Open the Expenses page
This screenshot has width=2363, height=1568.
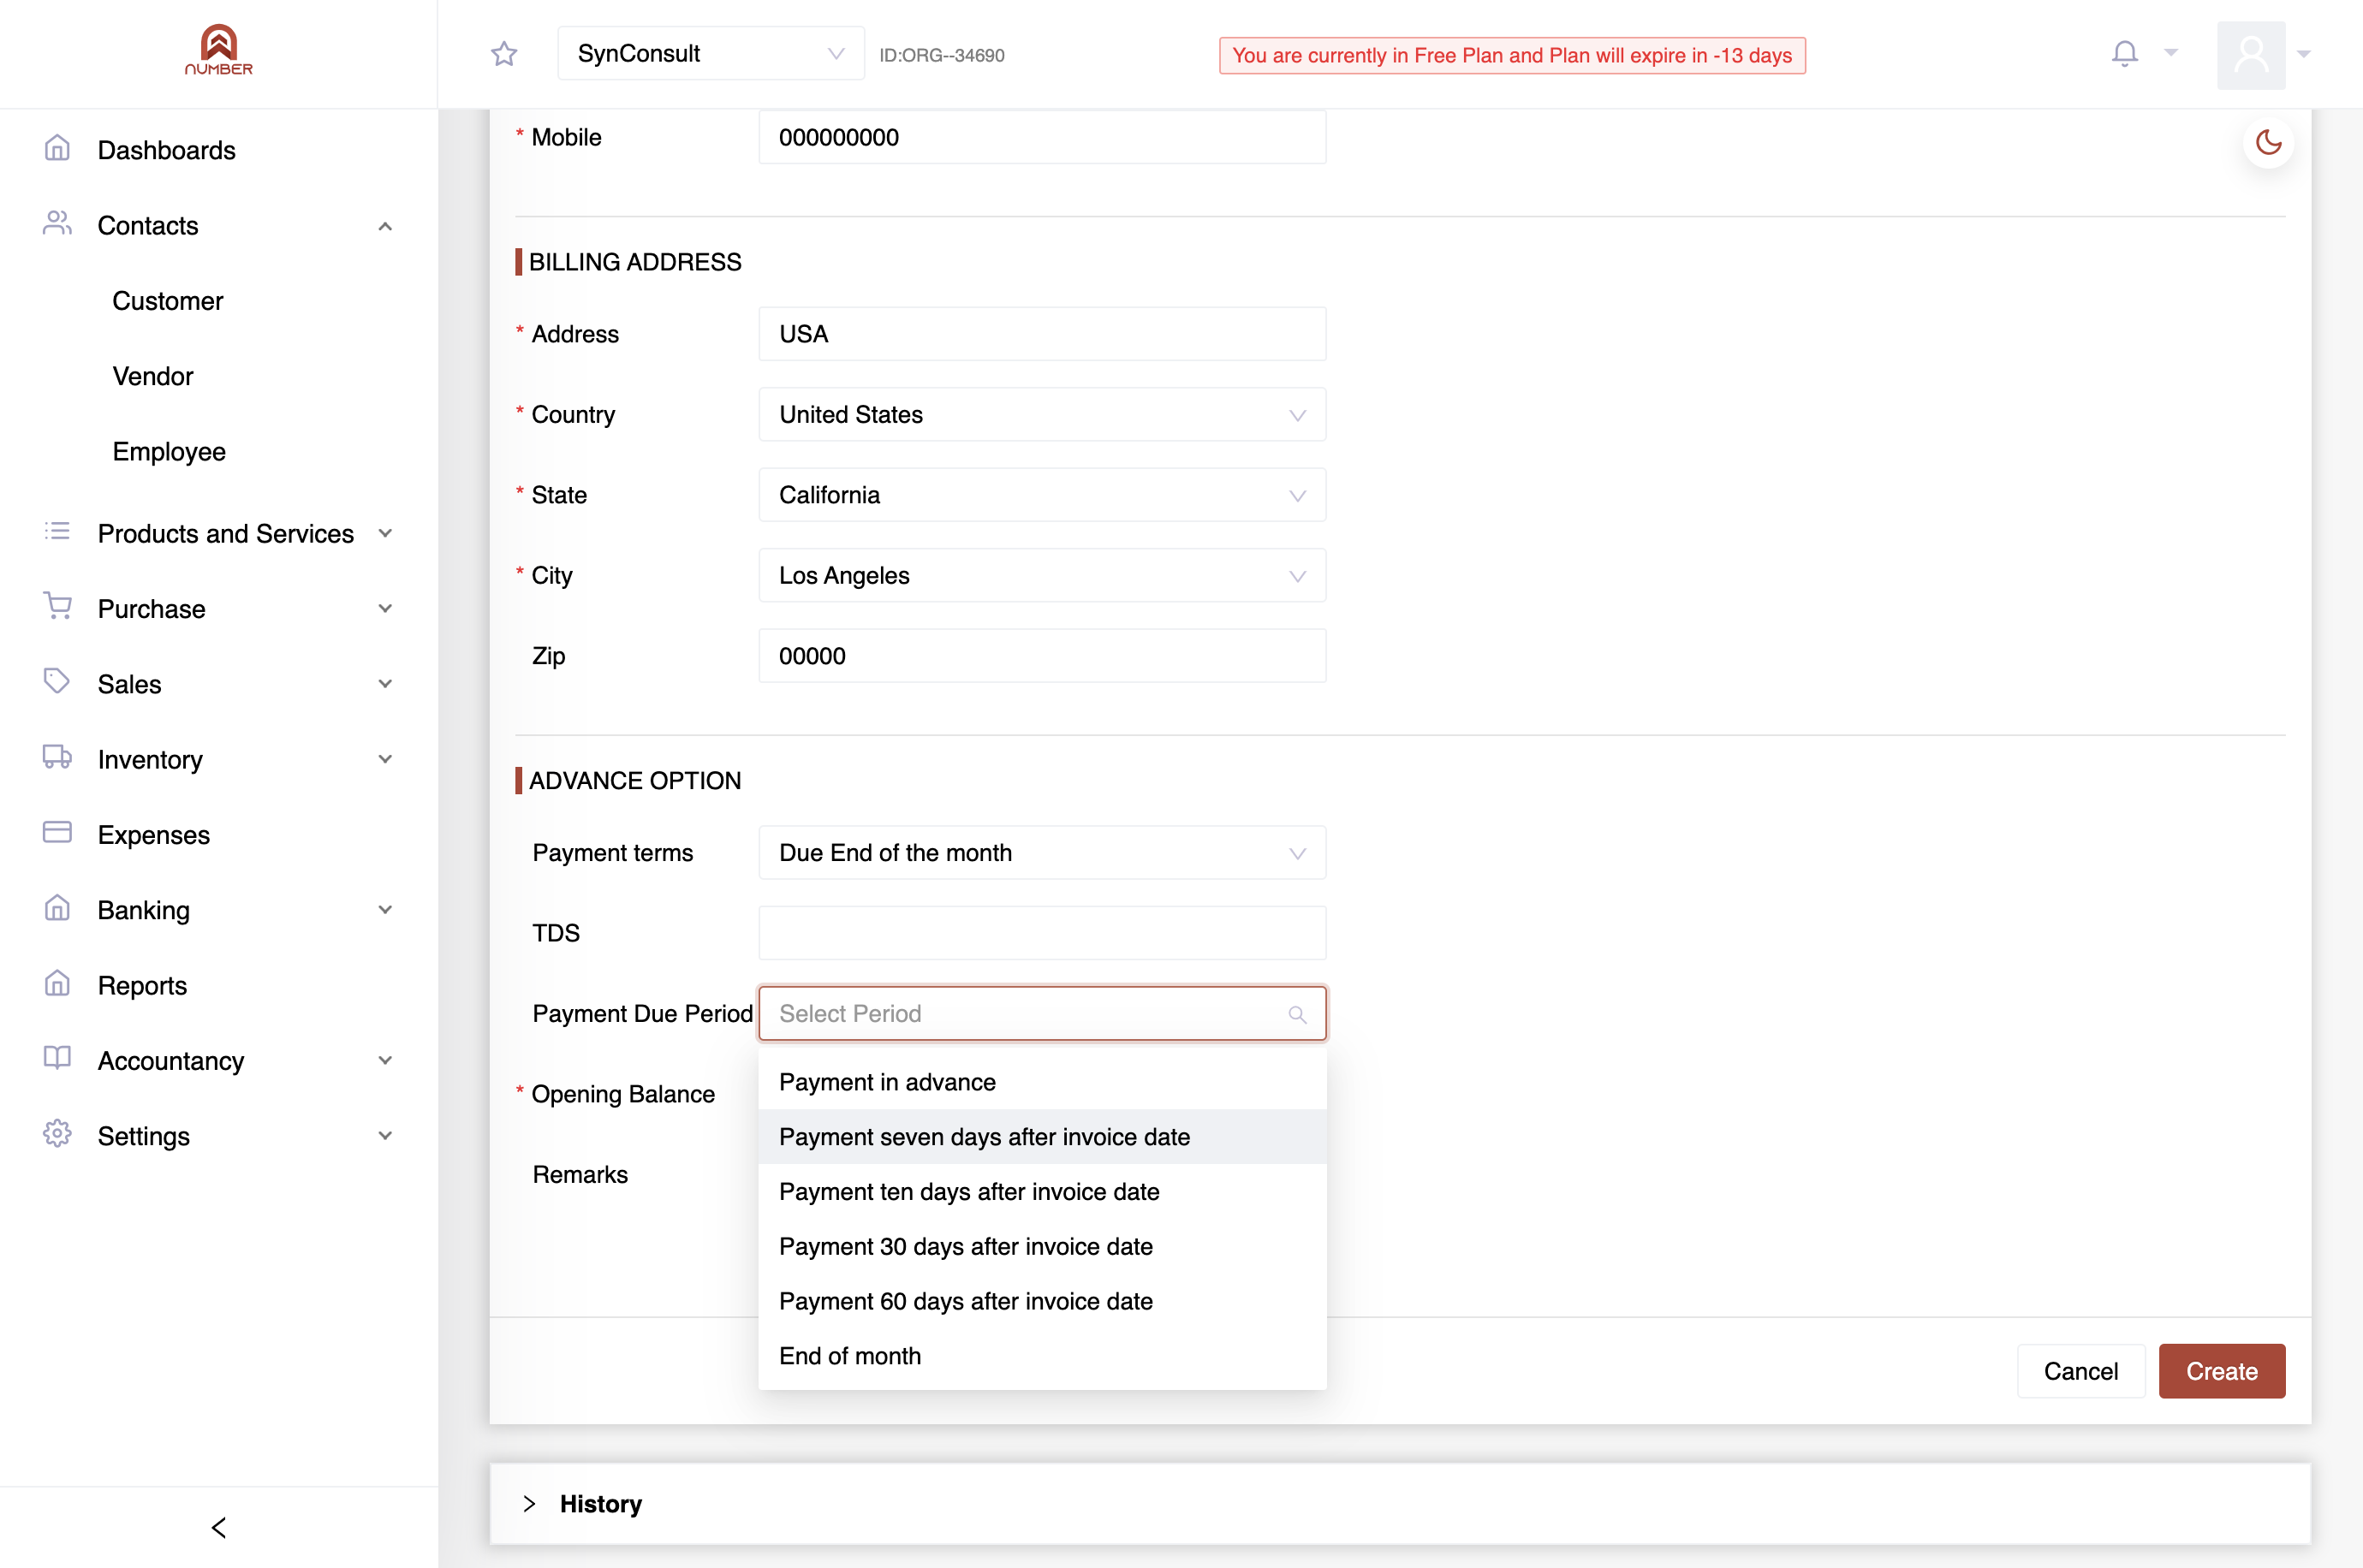pos(154,835)
